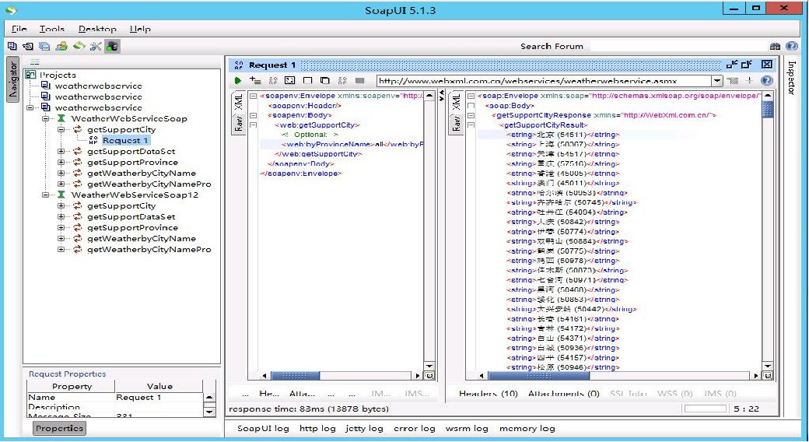The width and height of the screenshot is (809, 442).
Task: Open the Tools menu
Action: tap(52, 29)
